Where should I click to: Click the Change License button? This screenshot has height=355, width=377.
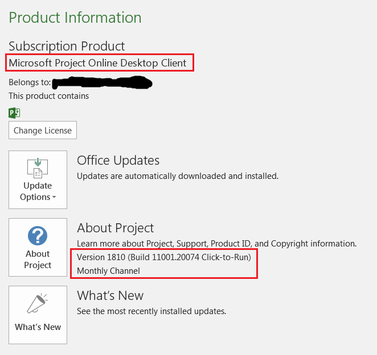pyautogui.click(x=43, y=130)
